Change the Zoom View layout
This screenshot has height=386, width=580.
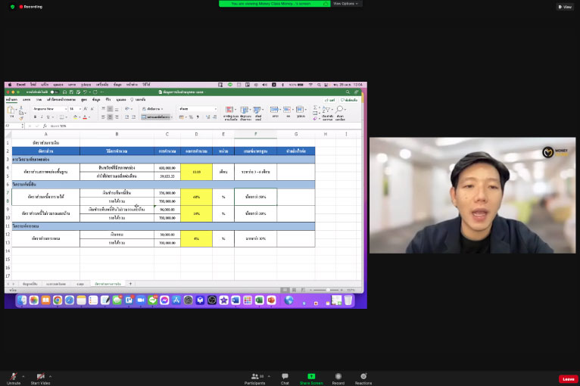click(x=564, y=7)
